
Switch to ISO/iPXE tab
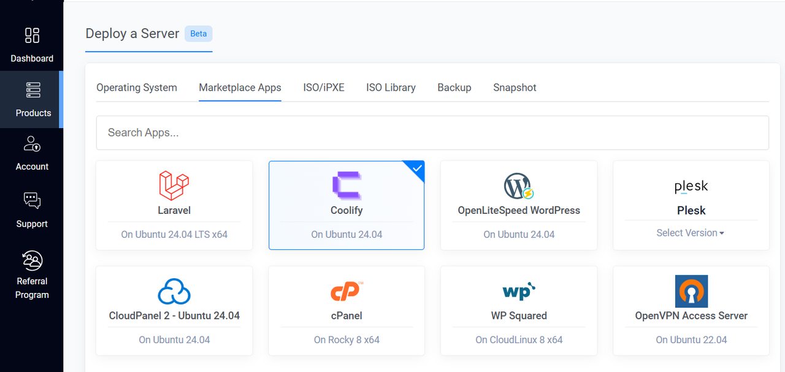click(324, 88)
